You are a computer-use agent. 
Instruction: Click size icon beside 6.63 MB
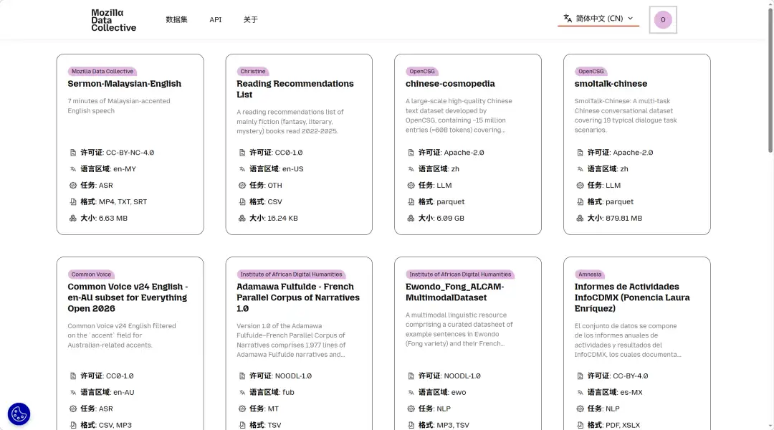point(73,218)
